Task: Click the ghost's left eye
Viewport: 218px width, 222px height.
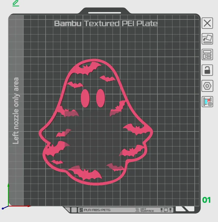Action: click(85, 98)
